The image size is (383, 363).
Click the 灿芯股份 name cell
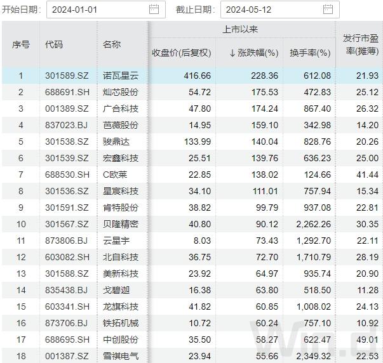pos(121,92)
